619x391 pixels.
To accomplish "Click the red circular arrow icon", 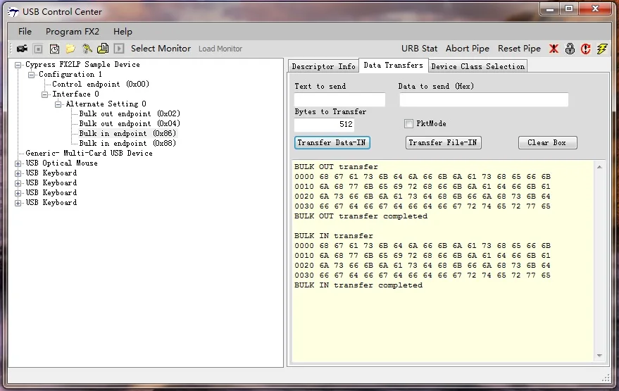I will [585, 49].
